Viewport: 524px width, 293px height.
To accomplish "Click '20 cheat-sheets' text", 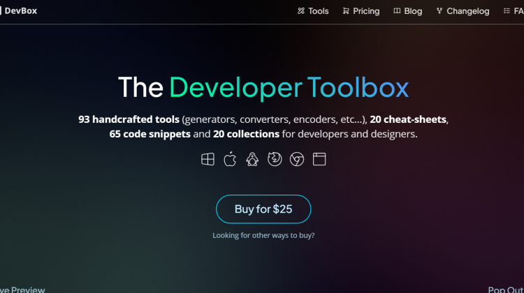I will tap(408, 119).
